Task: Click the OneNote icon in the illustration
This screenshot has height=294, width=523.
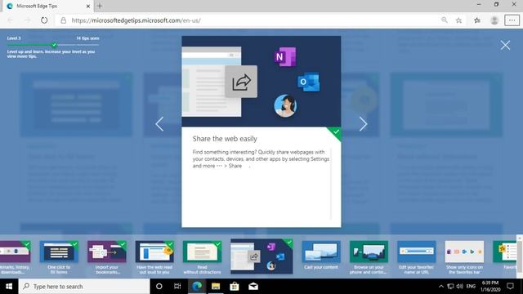Action: tap(285, 57)
